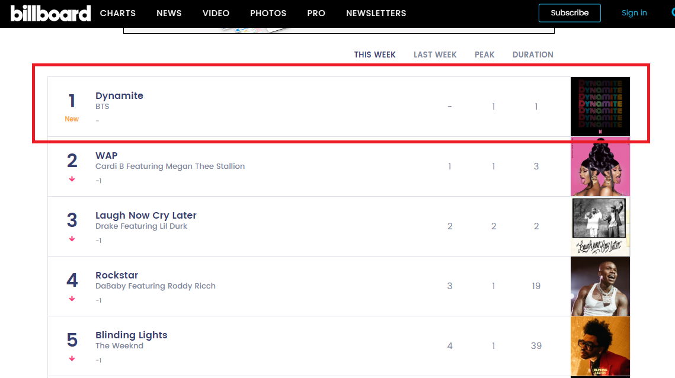Click the Sign in link

coord(634,13)
